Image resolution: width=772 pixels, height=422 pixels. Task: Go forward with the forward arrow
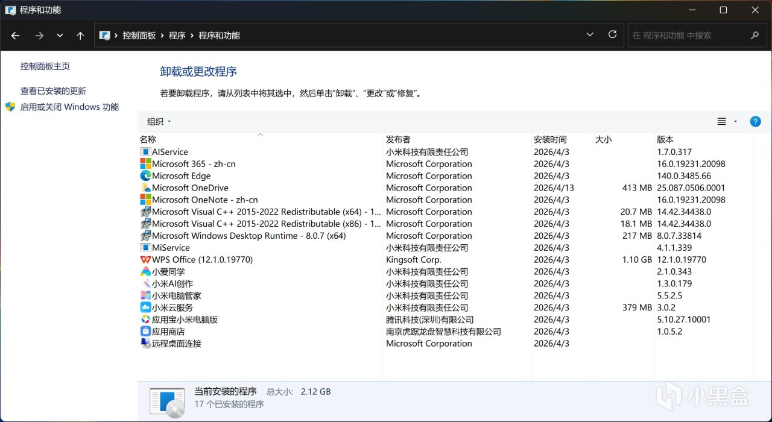tap(39, 36)
